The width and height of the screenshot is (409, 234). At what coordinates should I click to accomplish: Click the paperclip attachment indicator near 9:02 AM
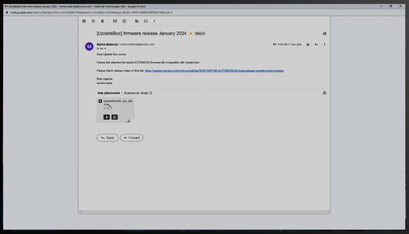pyautogui.click(x=275, y=44)
